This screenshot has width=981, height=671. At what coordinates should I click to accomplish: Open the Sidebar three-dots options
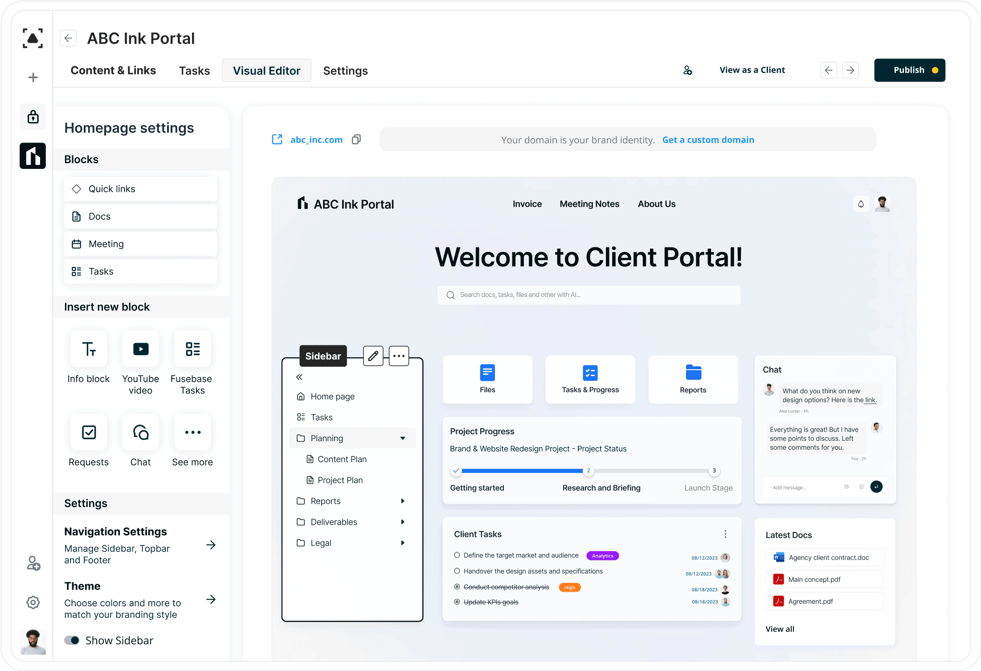399,356
